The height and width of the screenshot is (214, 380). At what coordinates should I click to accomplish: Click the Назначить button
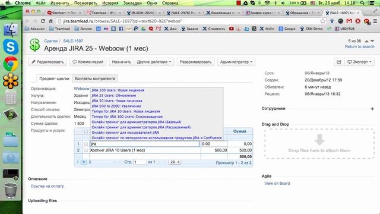(x=121, y=62)
